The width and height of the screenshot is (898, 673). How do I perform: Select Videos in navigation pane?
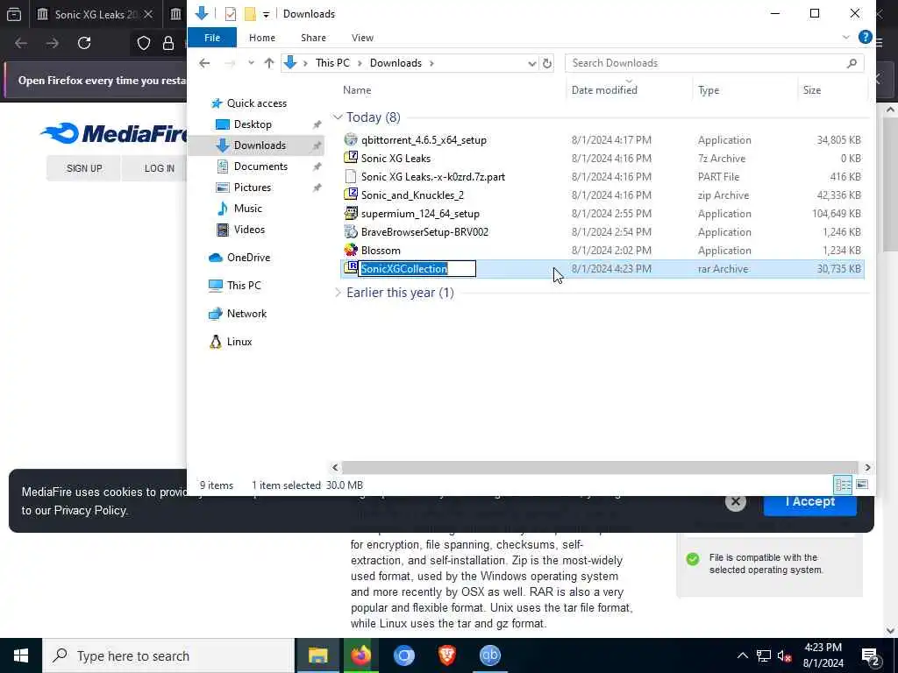click(249, 230)
